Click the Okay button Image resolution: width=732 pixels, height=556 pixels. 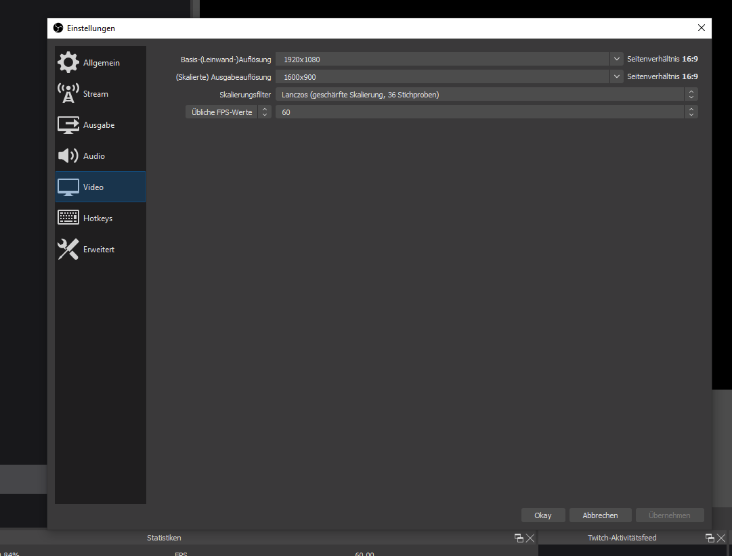(x=543, y=515)
